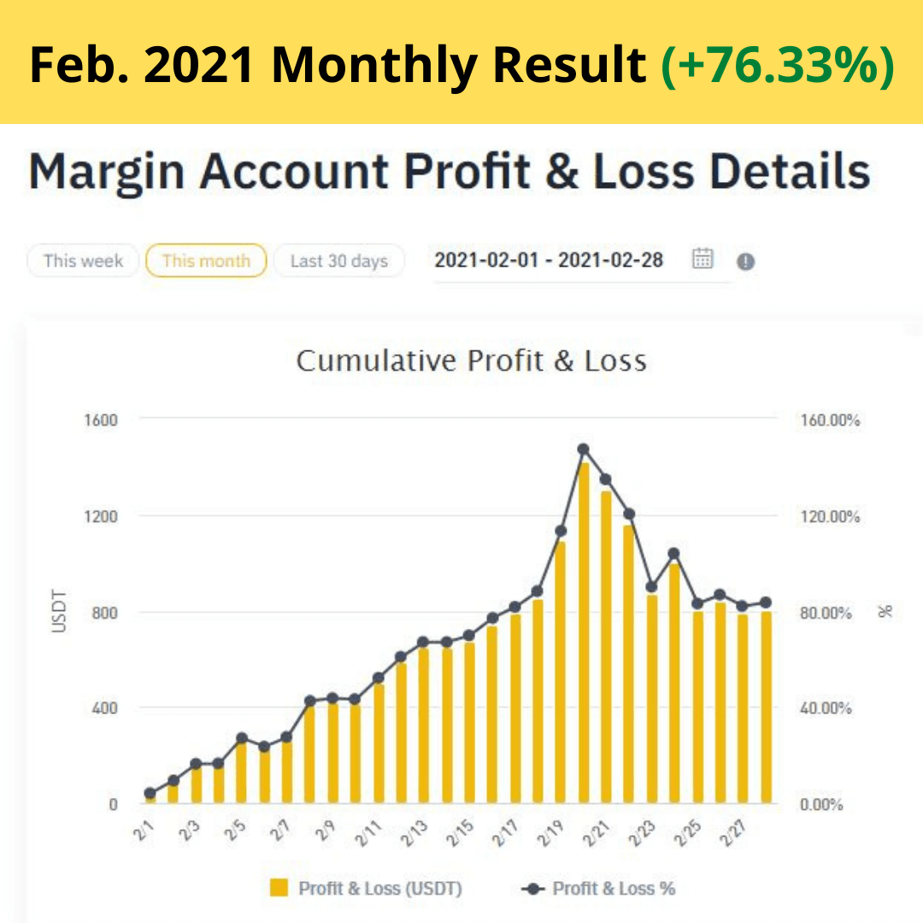923x923 pixels.
Task: Select the This week filter
Action: [x=83, y=261]
